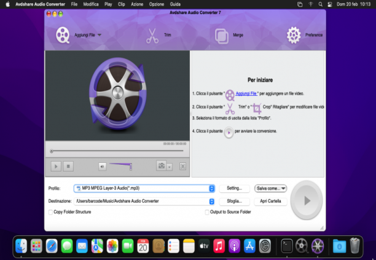Open Launchpad from the Dock
376x260 pixels.
tap(36, 246)
